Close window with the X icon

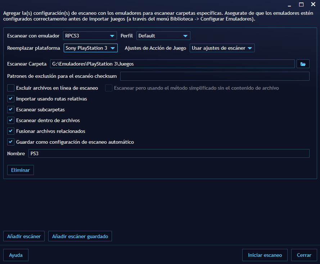313,4
